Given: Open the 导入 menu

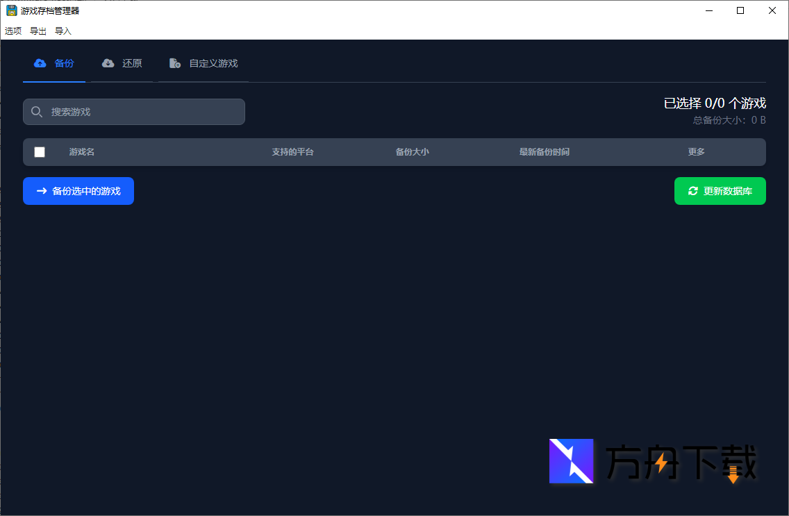Looking at the screenshot, I should tap(63, 31).
